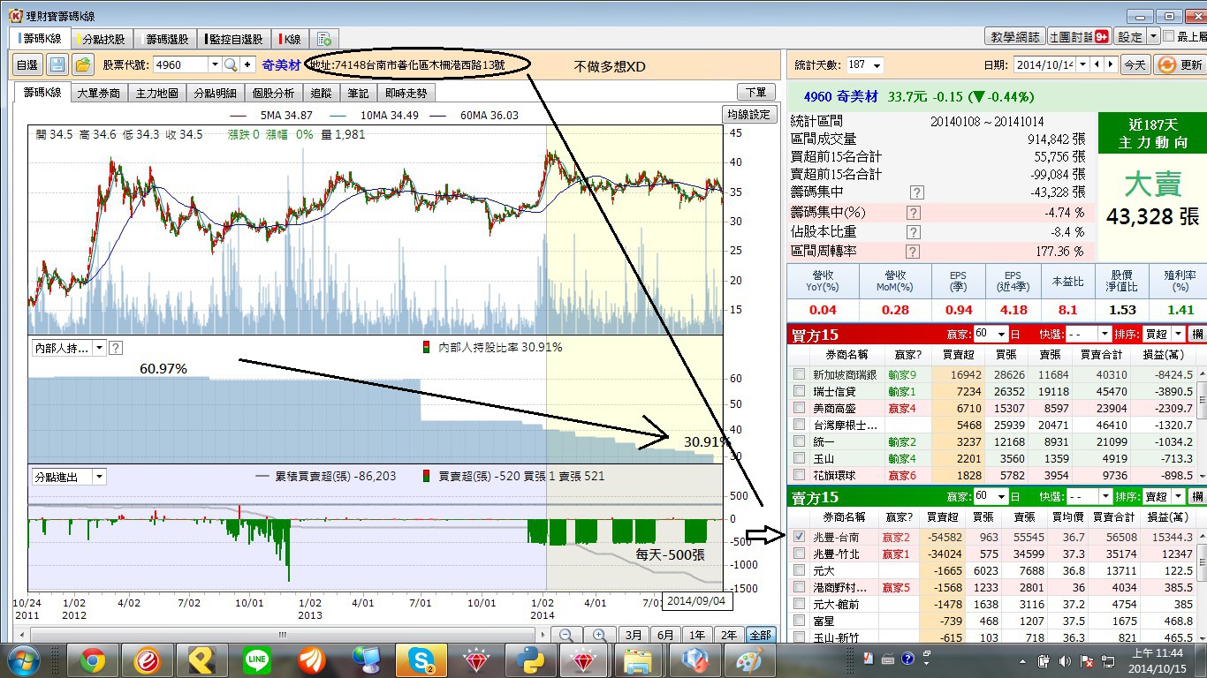This screenshot has height=678, width=1207.
Task: Open the 日期 date picker dropdown
Action: pos(1082,64)
